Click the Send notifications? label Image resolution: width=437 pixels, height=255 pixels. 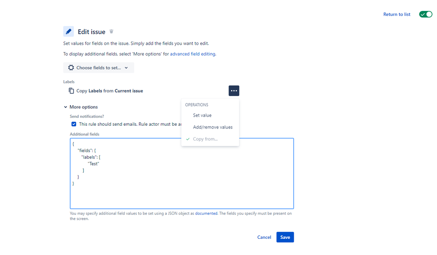[x=87, y=117]
